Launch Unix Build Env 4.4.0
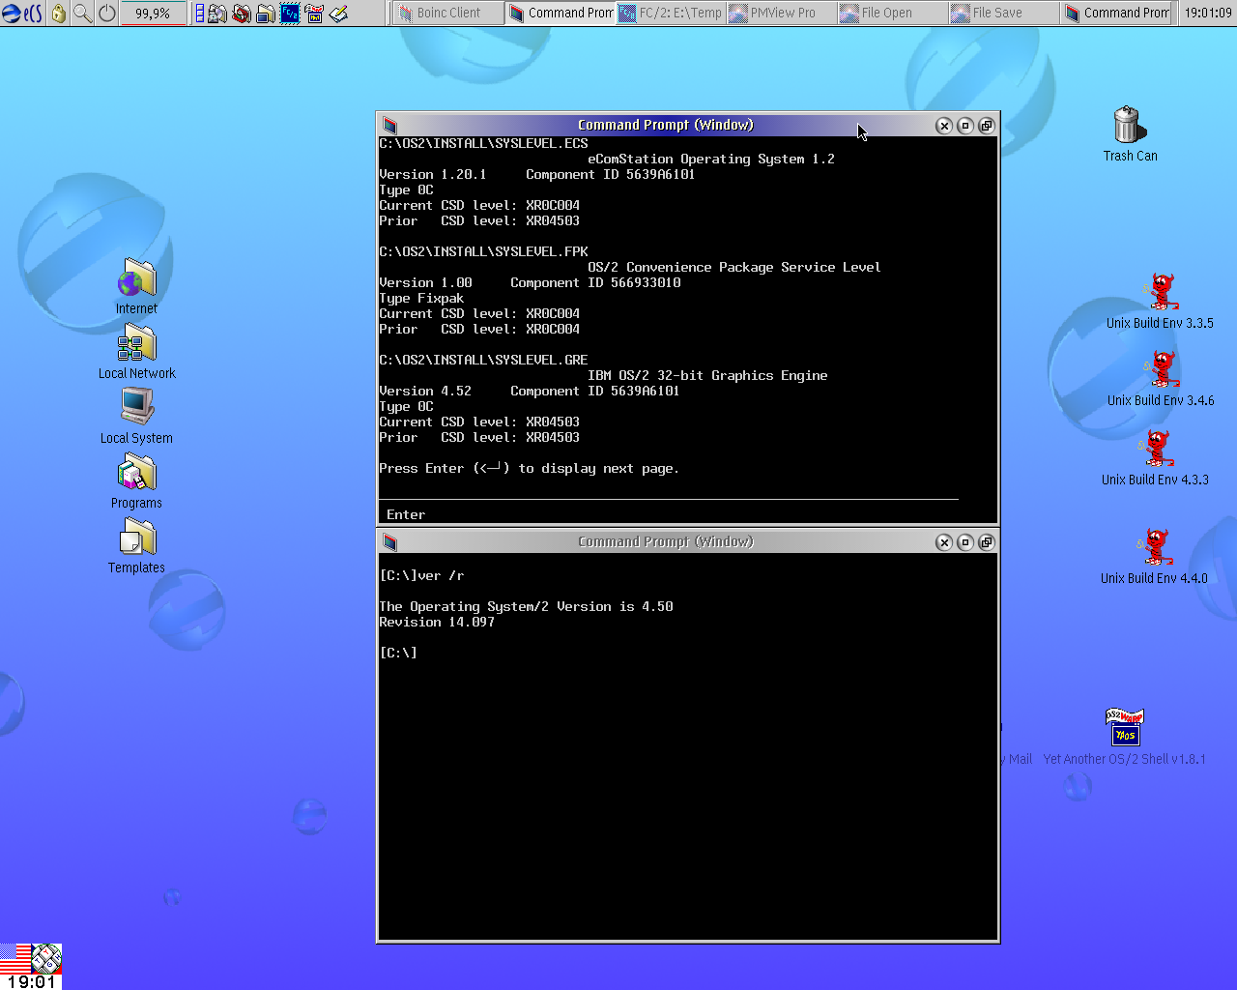Image resolution: width=1237 pixels, height=990 pixels. (1156, 547)
